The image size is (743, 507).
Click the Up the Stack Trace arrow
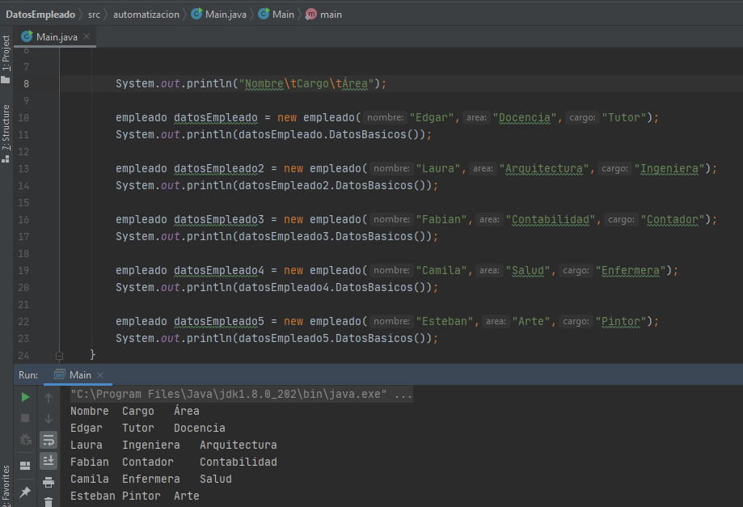[x=49, y=397]
